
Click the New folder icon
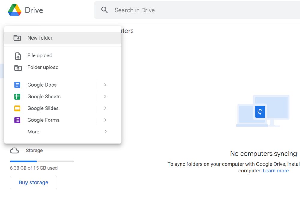(x=17, y=38)
